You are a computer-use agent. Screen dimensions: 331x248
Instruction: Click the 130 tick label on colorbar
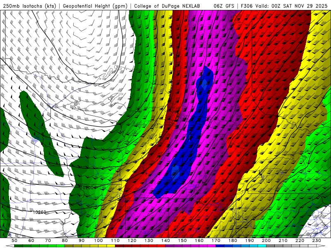point(149,241)
